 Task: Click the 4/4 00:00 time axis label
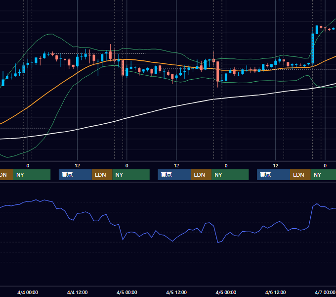coord(28,292)
